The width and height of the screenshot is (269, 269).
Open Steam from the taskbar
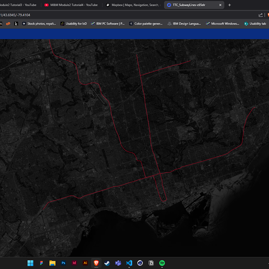107,263
